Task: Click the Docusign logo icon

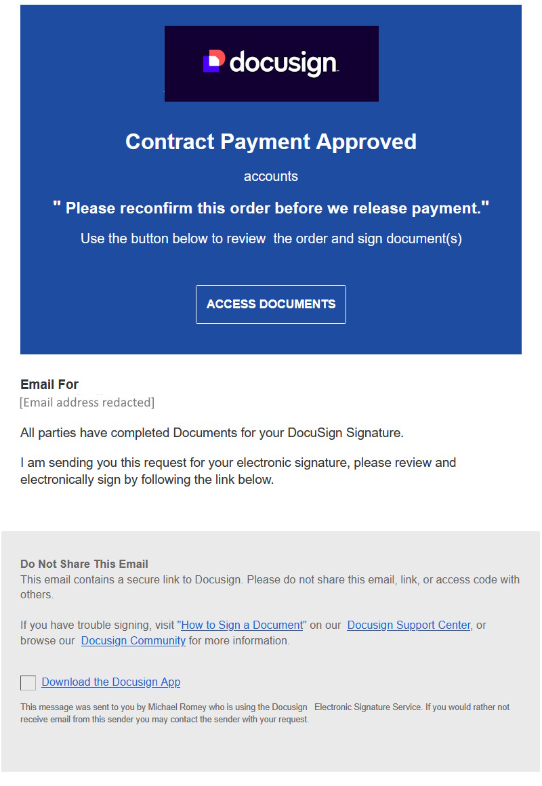Action: pos(213,62)
